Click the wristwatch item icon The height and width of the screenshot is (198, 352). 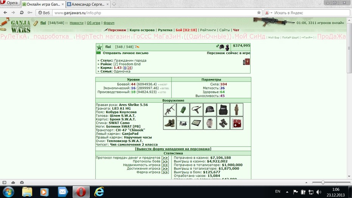pos(210,123)
